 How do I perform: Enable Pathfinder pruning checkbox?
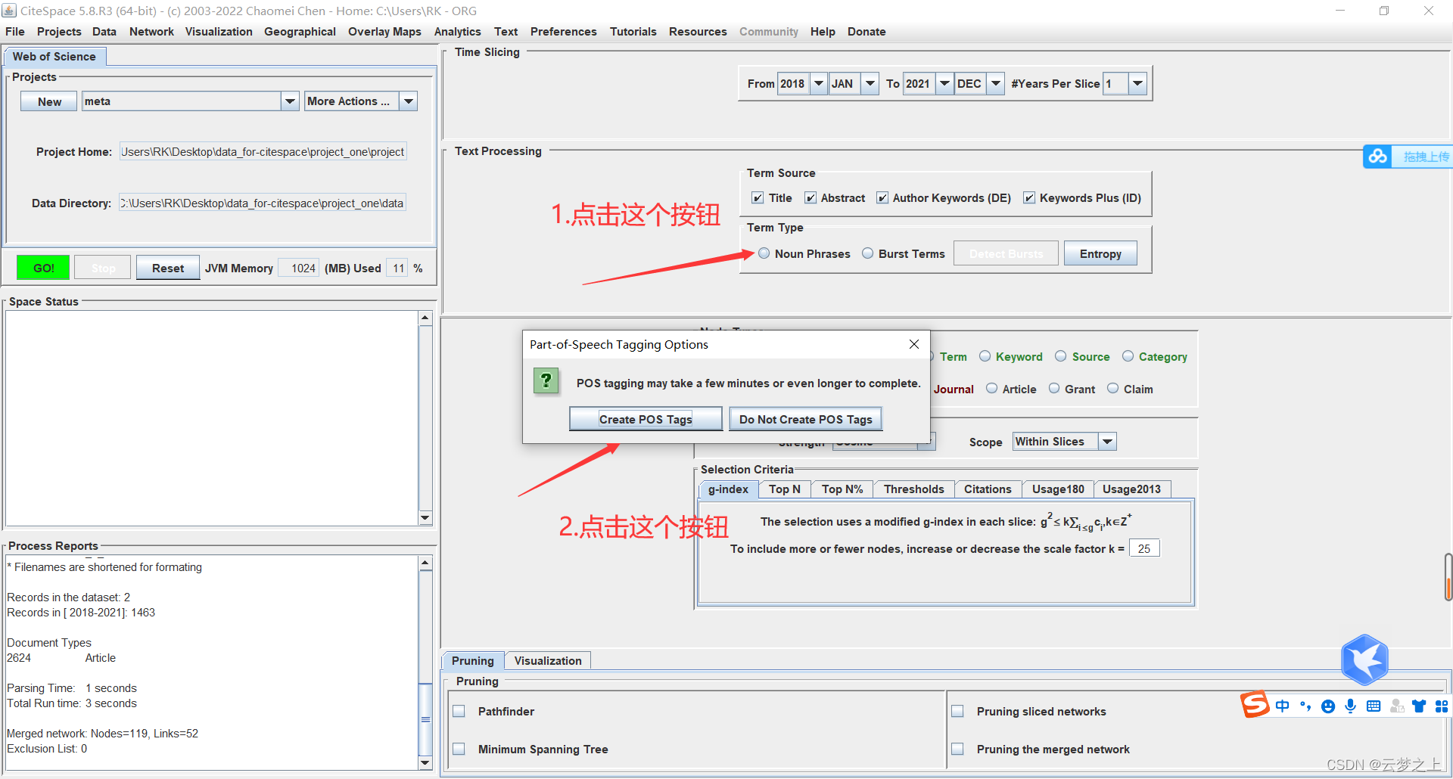point(459,711)
